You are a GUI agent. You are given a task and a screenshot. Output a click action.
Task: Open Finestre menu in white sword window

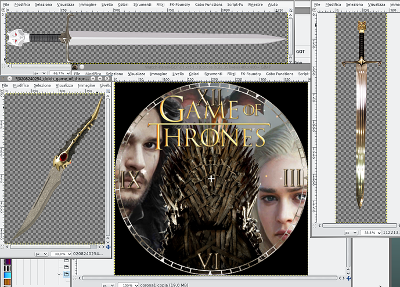255,4
